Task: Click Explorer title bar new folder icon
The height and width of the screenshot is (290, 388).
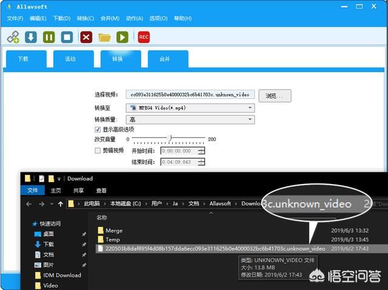Action: click(51, 178)
